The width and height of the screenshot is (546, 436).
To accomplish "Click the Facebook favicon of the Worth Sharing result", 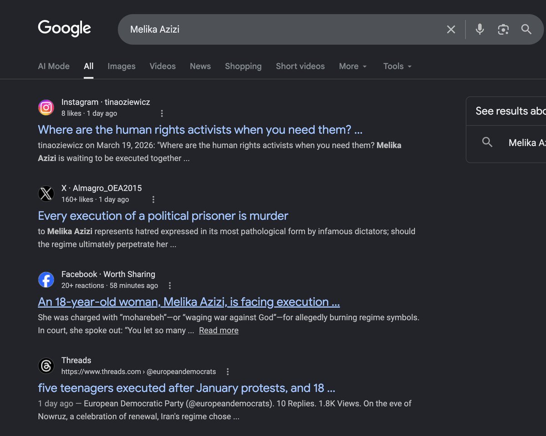I will 46,280.
